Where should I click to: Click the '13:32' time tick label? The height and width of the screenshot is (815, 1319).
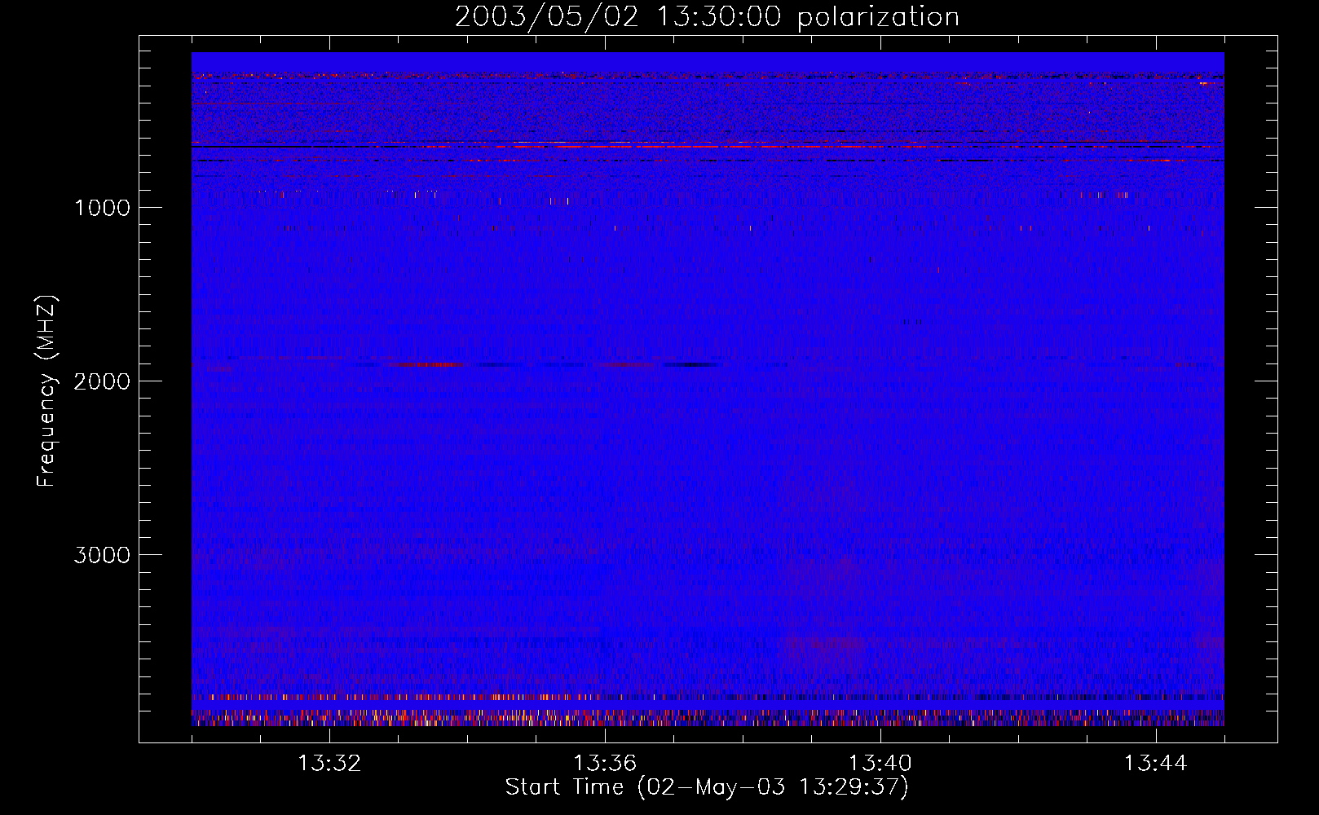pos(329,764)
